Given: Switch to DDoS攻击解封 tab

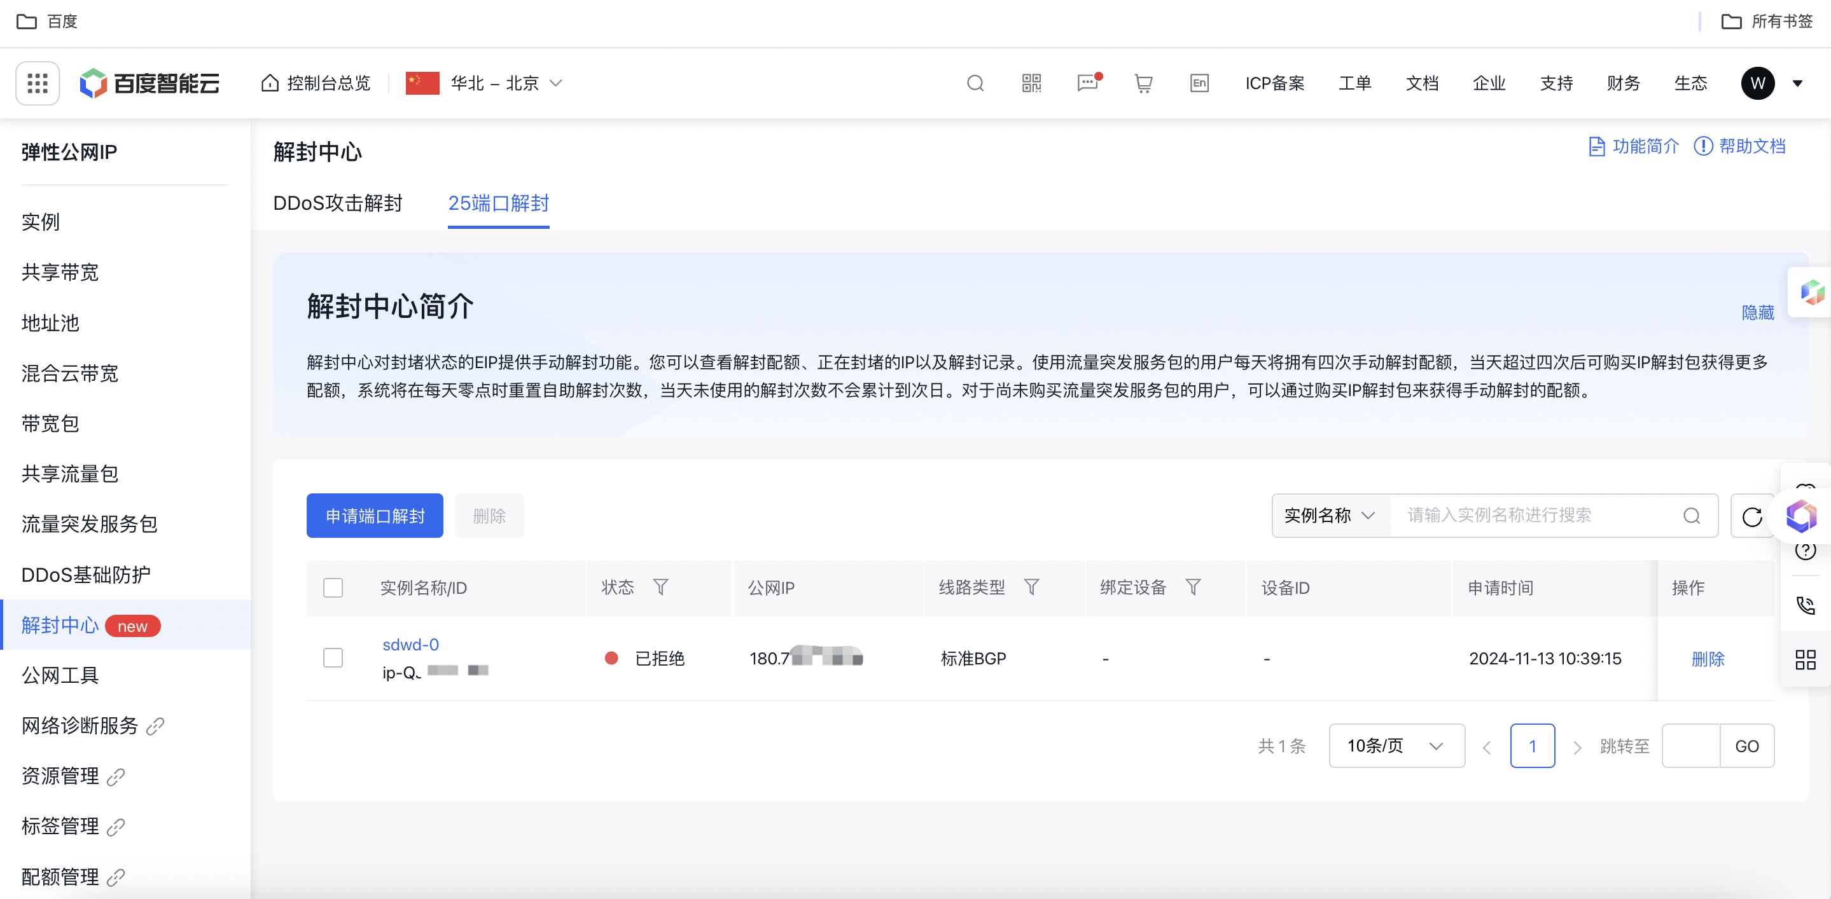Looking at the screenshot, I should click(x=338, y=203).
